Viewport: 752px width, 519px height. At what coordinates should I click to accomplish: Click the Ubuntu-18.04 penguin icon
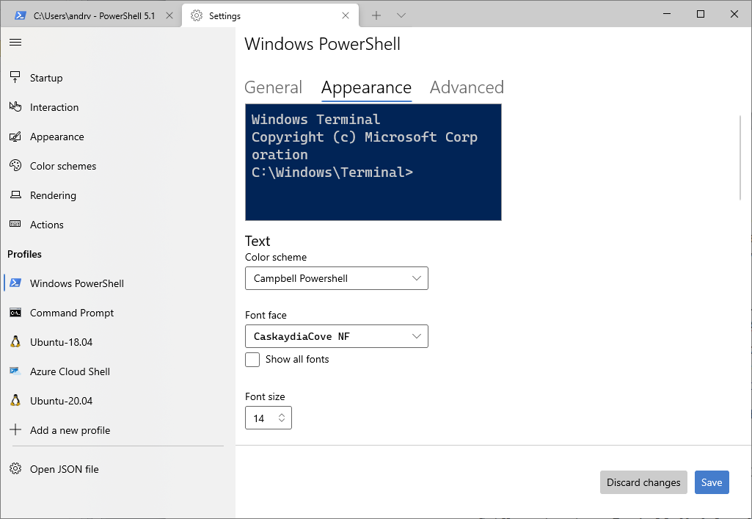[x=15, y=341]
